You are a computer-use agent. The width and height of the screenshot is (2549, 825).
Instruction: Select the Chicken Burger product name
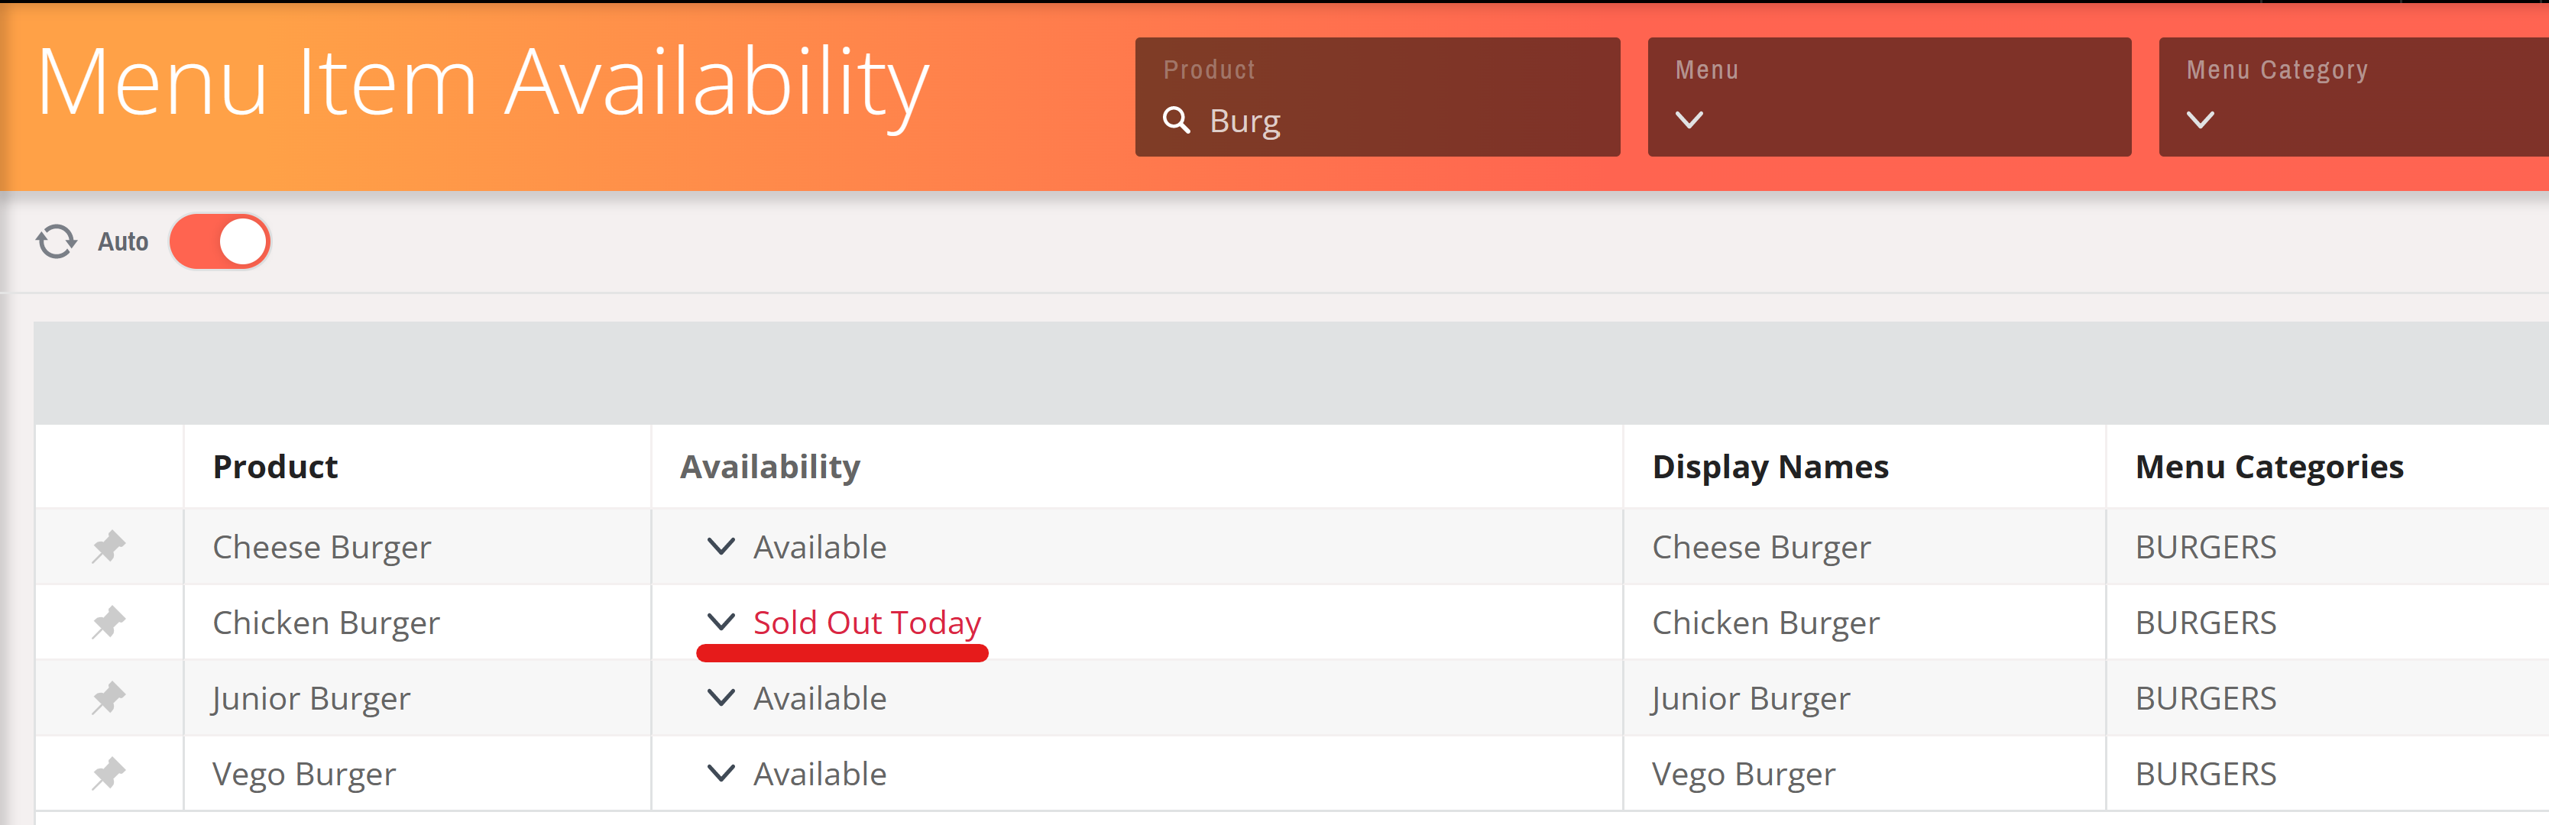pyautogui.click(x=326, y=623)
